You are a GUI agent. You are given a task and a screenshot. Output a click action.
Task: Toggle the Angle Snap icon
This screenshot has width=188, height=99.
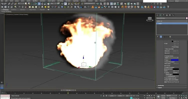click(x=72, y=4)
